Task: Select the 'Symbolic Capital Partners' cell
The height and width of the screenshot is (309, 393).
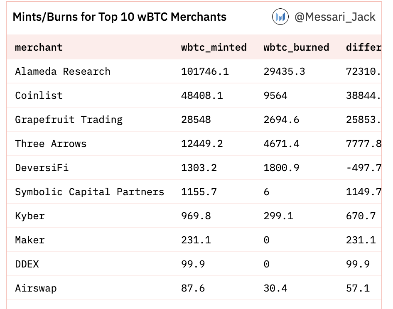Action: tap(89, 192)
